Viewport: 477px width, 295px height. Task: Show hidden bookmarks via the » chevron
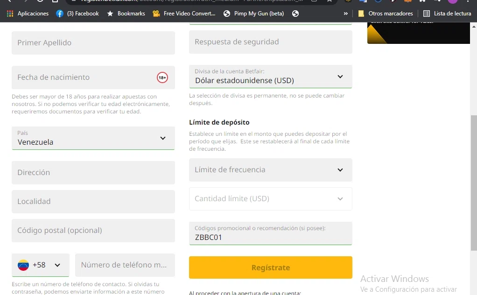[345, 14]
